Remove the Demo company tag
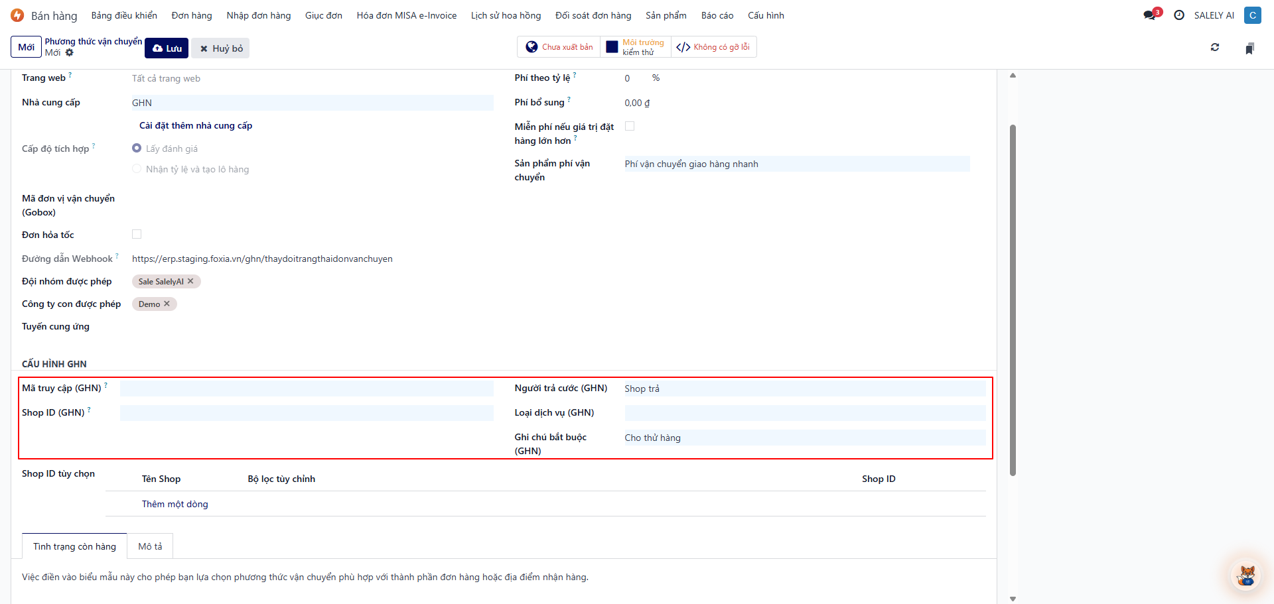Screen dimensions: 1274x604 pyautogui.click(x=167, y=304)
